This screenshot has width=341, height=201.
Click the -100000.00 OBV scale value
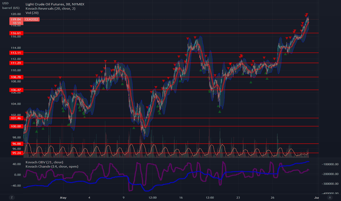click(x=330, y=164)
